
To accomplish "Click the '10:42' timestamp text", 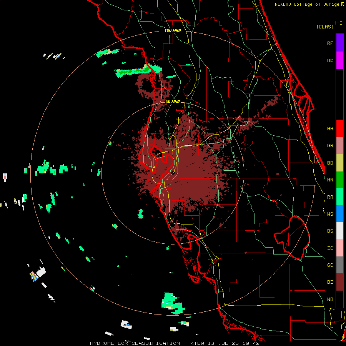I will tap(251, 343).
